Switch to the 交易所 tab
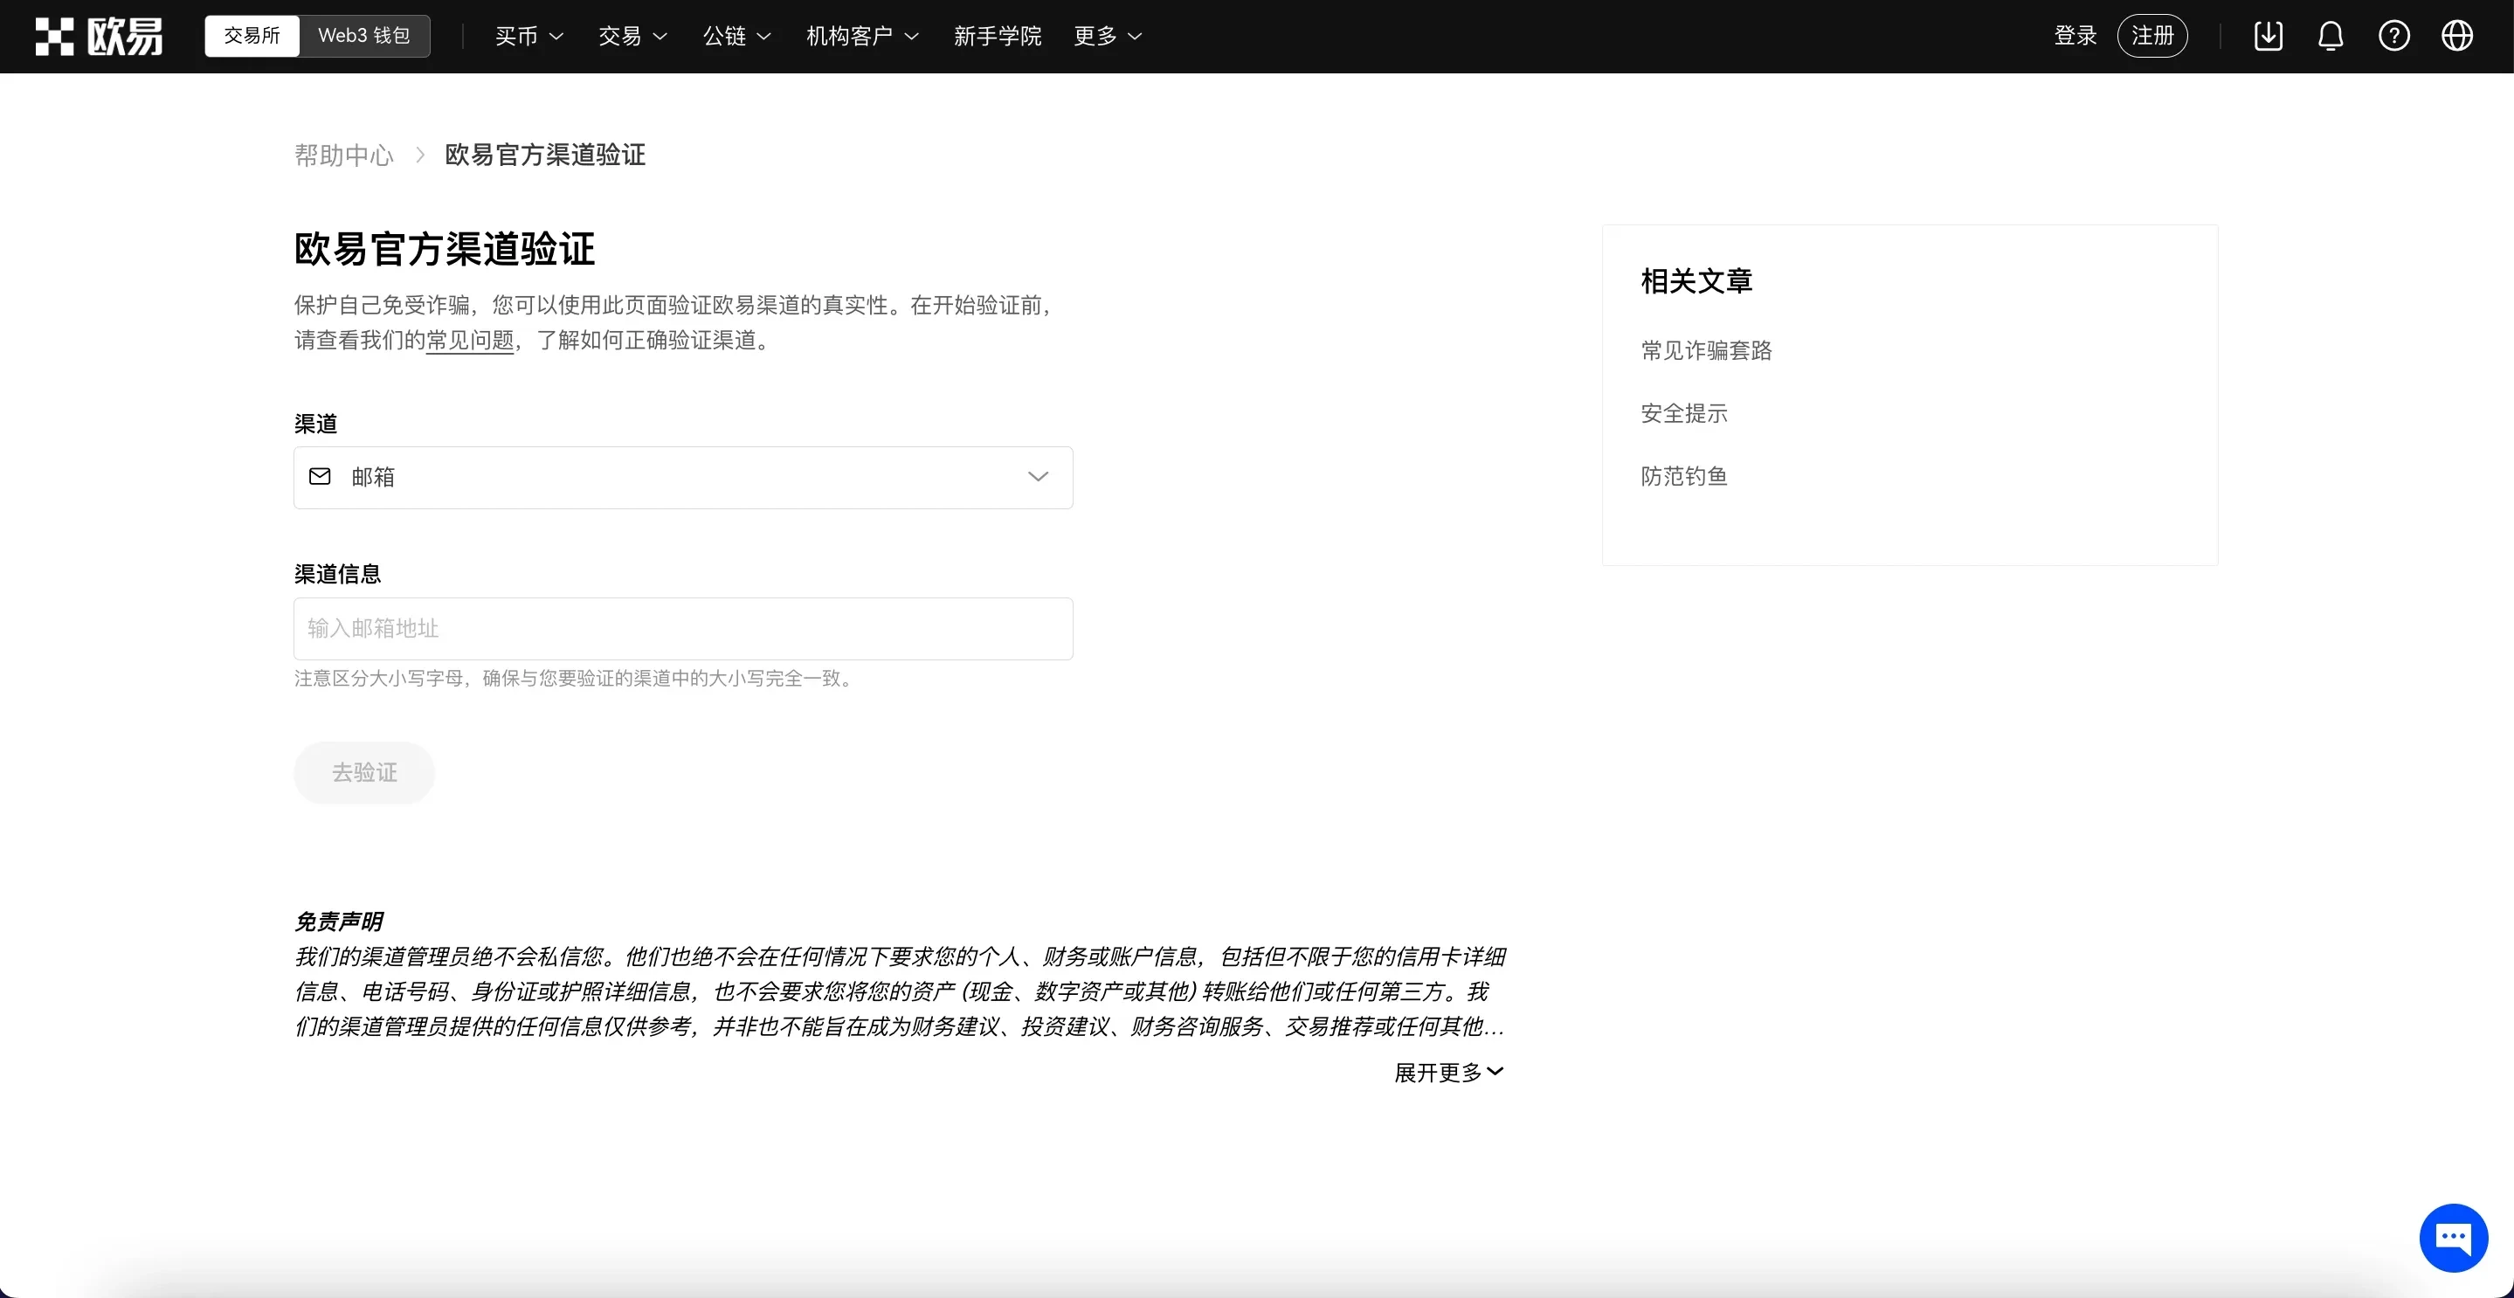Screen dimensions: 2514x1298 click(x=252, y=36)
